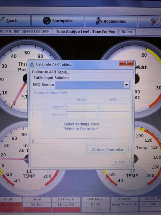The width and height of the screenshot is (161, 215).
Task: Click the Nitrous Off status indicator
Action: (66, 204)
